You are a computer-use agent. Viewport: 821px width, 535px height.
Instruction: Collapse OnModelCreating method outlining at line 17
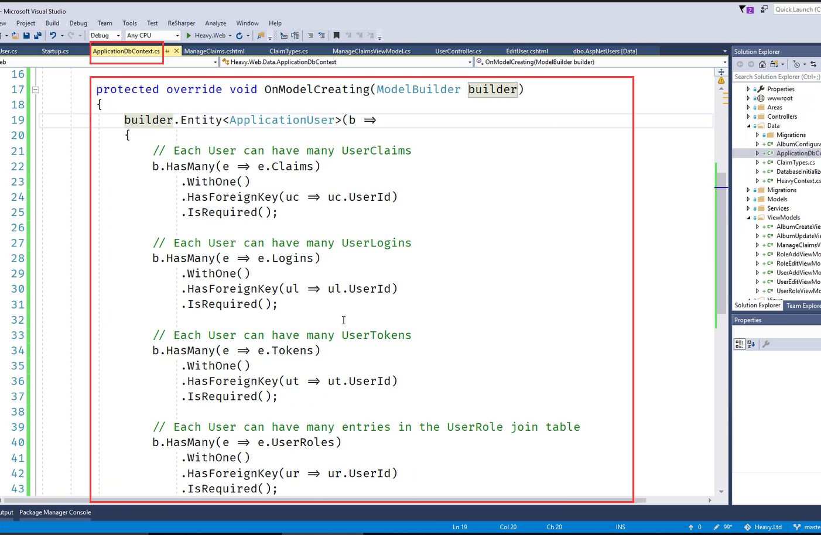click(35, 90)
